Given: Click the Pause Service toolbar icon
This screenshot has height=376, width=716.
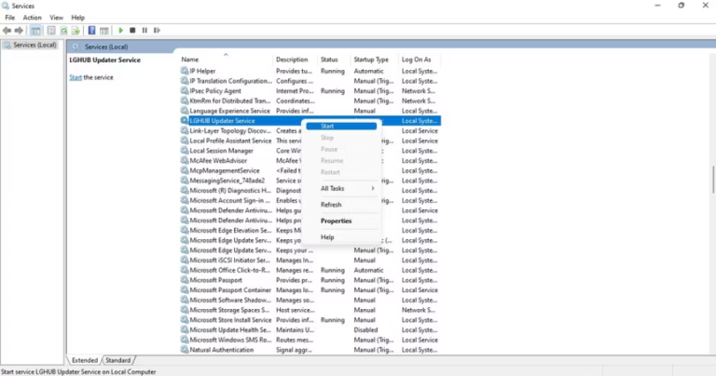Looking at the screenshot, I should click(145, 30).
